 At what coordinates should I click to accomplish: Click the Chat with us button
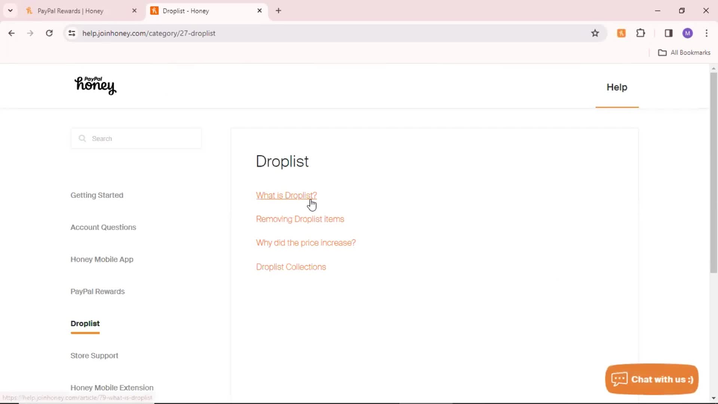pyautogui.click(x=652, y=379)
